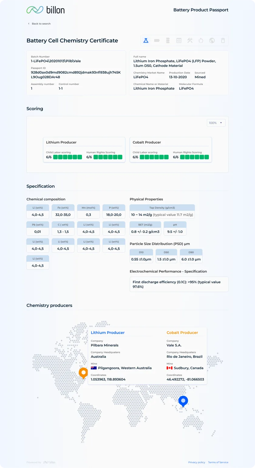This screenshot has width=255, height=468.
Task: Click the blue map location pin
Action: (183, 401)
